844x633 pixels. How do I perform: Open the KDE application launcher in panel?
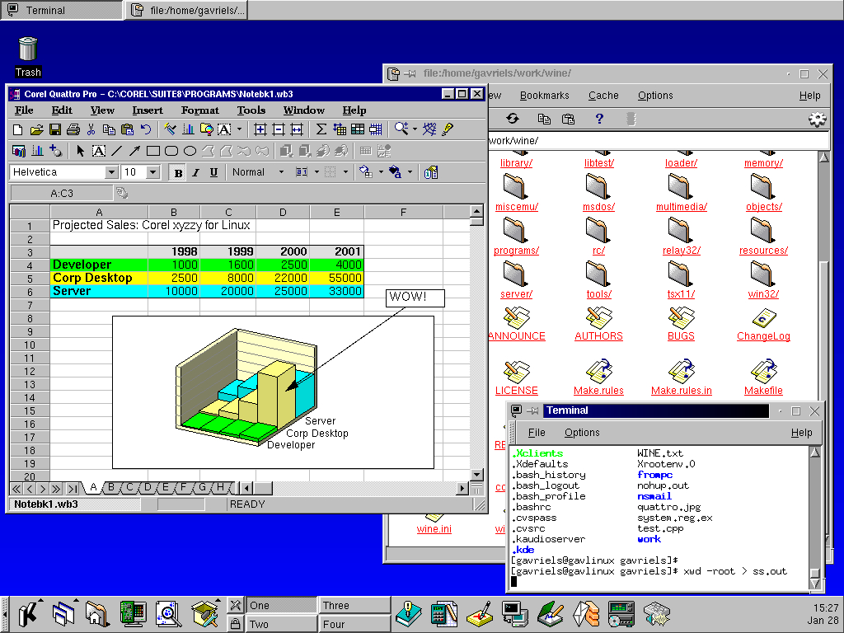click(x=27, y=613)
